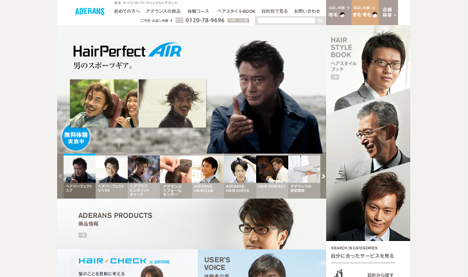Click the blue 無料体験実施中 badge
This screenshot has height=277, width=468.
(76, 138)
